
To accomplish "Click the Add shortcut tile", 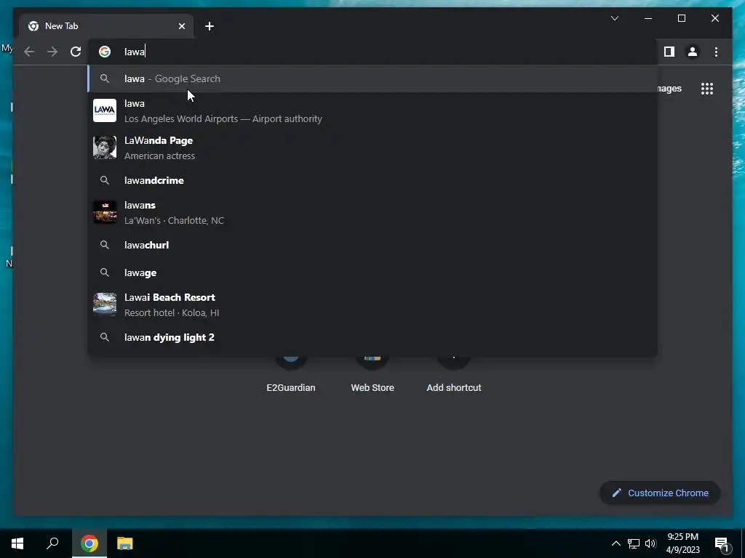I will pyautogui.click(x=454, y=375).
